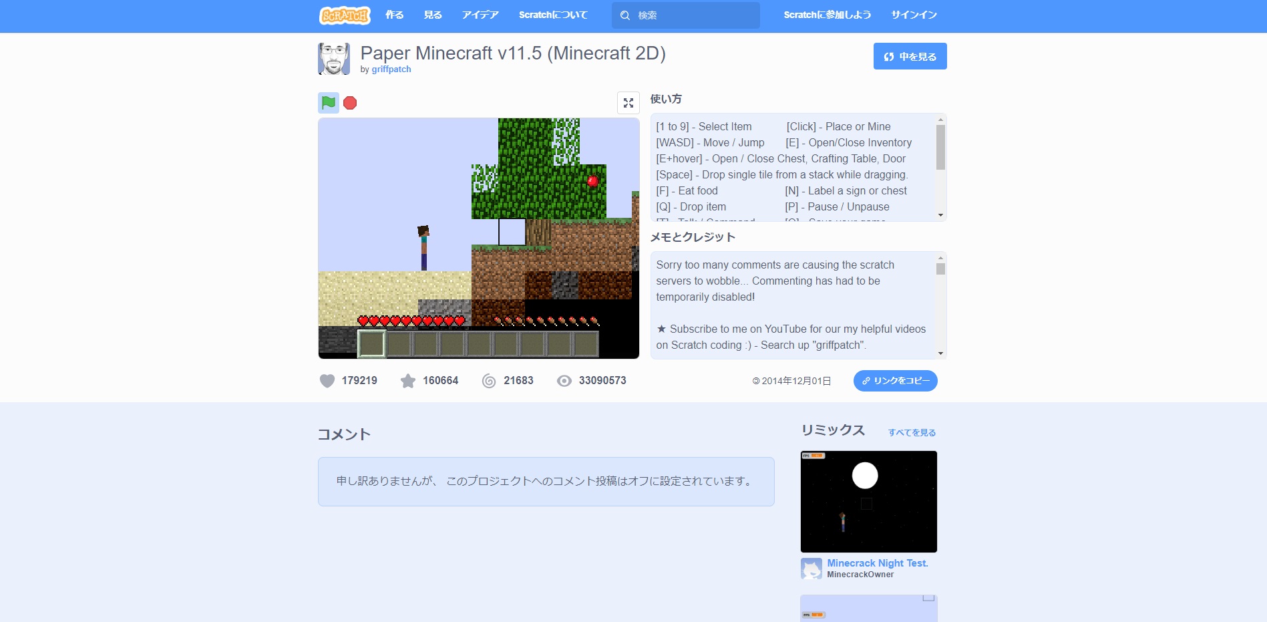Open the second remix thumbnail
This screenshot has height=622, width=1267.
click(869, 609)
